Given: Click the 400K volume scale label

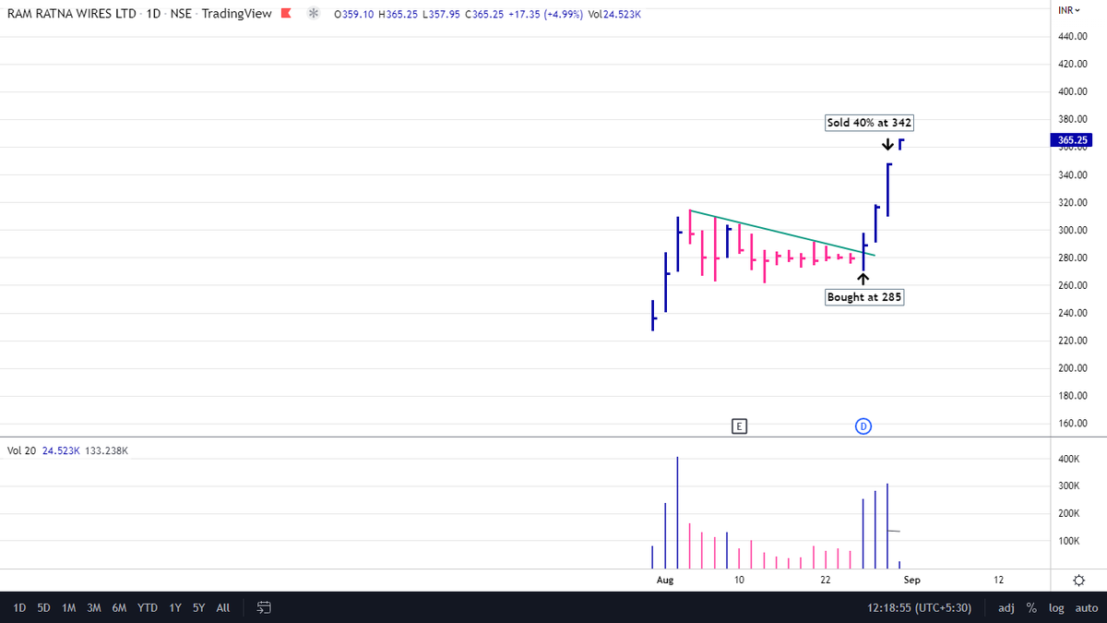Looking at the screenshot, I should (1067, 459).
